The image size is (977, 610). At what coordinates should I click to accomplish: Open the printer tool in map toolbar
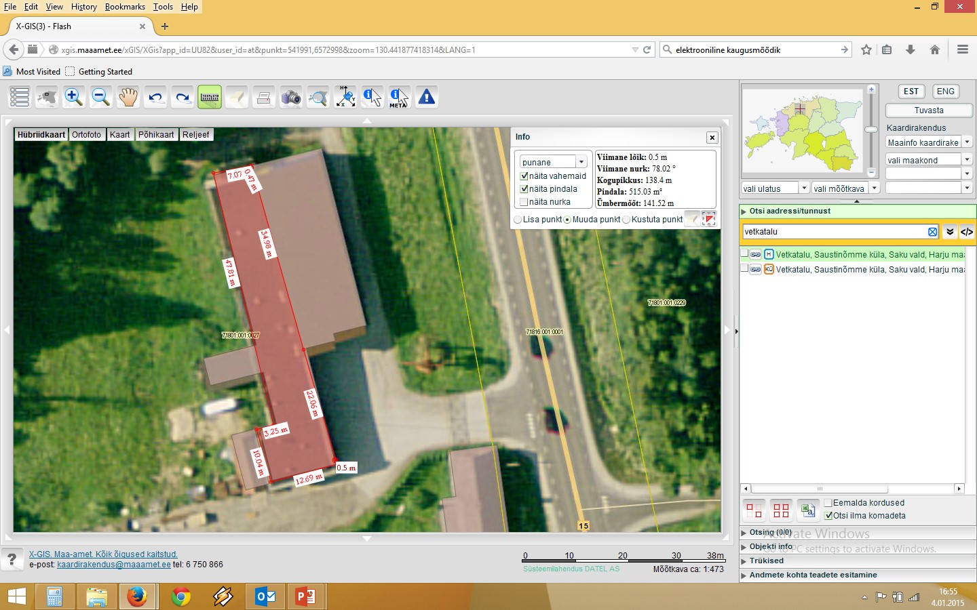pyautogui.click(x=264, y=98)
